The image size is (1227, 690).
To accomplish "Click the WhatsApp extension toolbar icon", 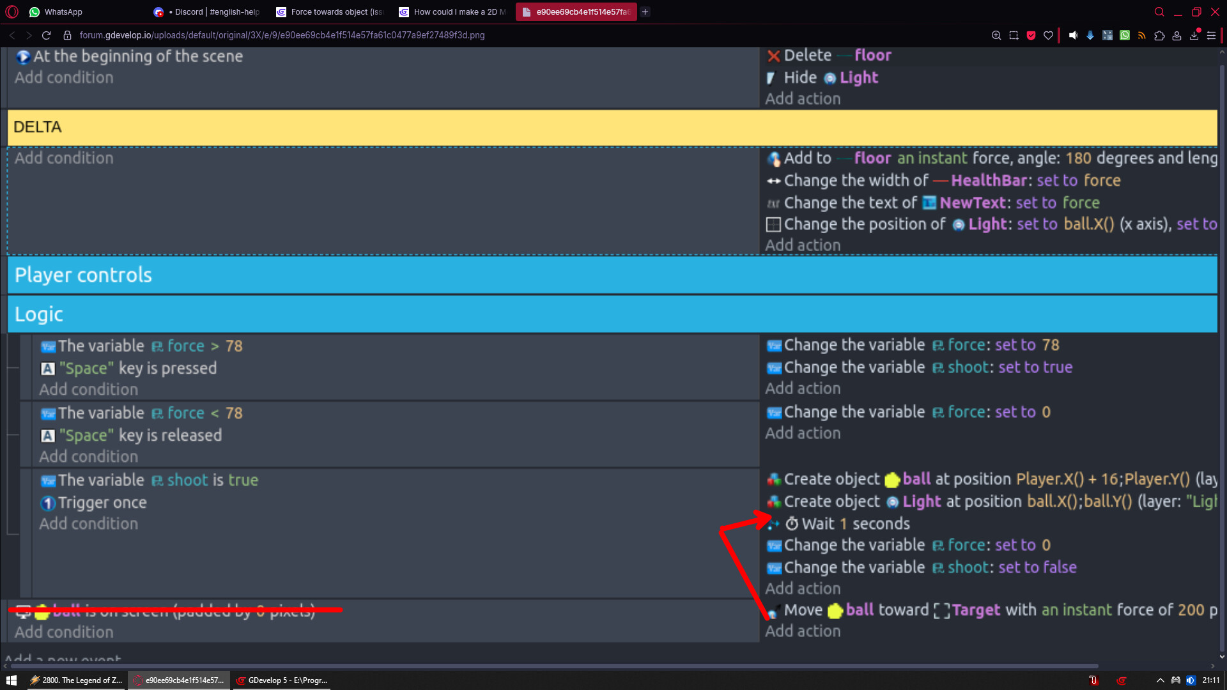I will coord(1125,35).
